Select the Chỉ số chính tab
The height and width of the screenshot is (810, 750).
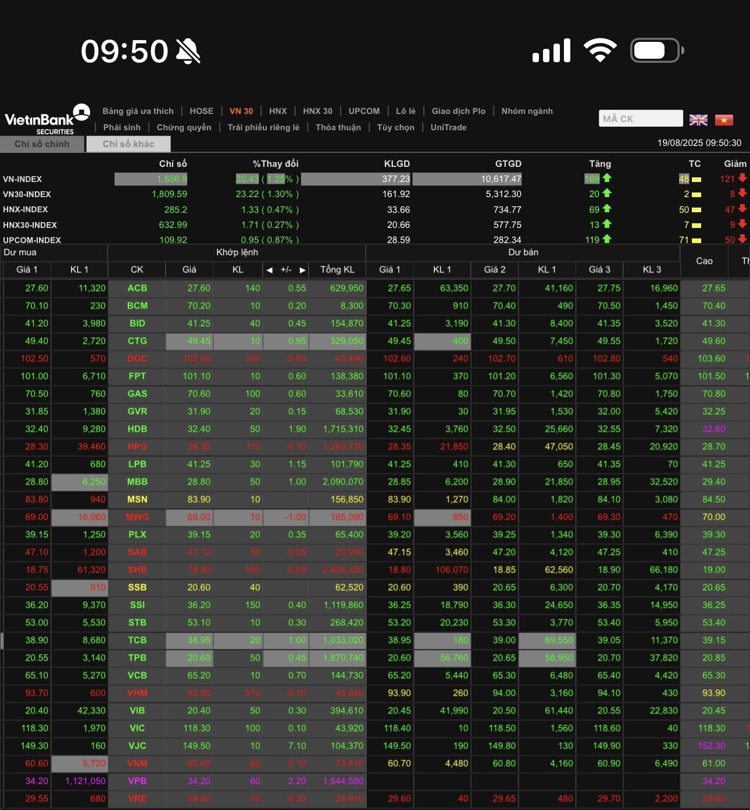pyautogui.click(x=42, y=144)
